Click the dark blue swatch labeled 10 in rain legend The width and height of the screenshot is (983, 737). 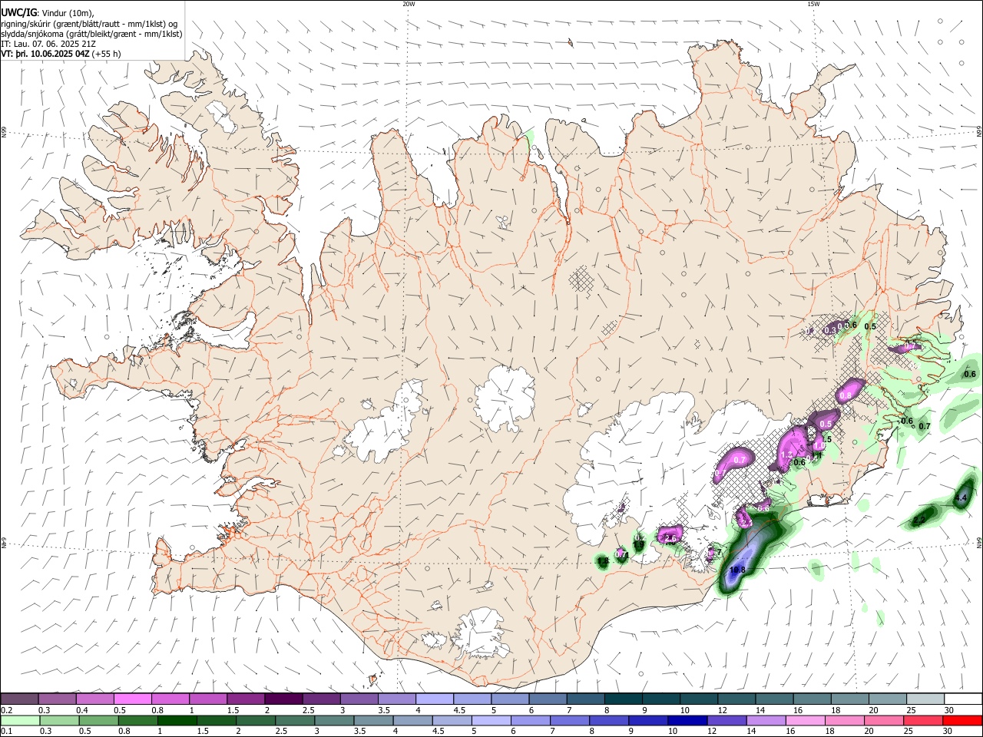687,721
